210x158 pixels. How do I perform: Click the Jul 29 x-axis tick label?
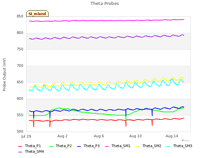pyautogui.click(x=26, y=136)
